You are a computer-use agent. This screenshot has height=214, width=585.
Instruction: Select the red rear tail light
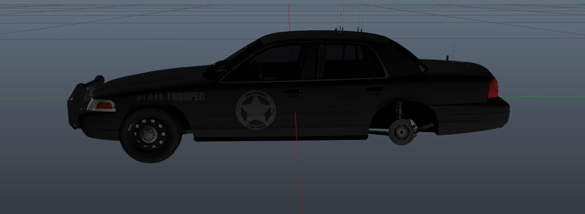(493, 87)
